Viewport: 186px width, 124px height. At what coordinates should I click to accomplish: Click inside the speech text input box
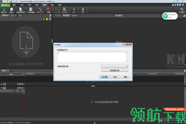coord(91,57)
